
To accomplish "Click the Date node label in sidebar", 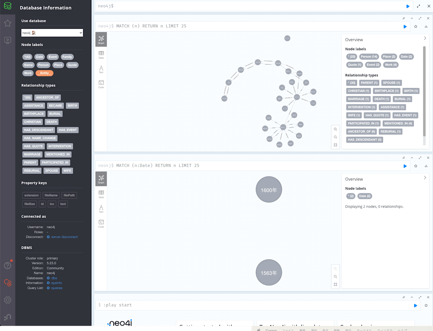I will click(x=39, y=57).
